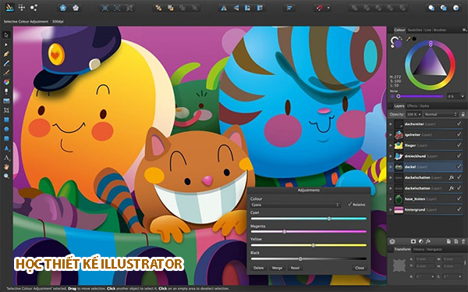Click the Layer Effects fx icon under Layers
The image size is (468, 292).
[x=428, y=241]
